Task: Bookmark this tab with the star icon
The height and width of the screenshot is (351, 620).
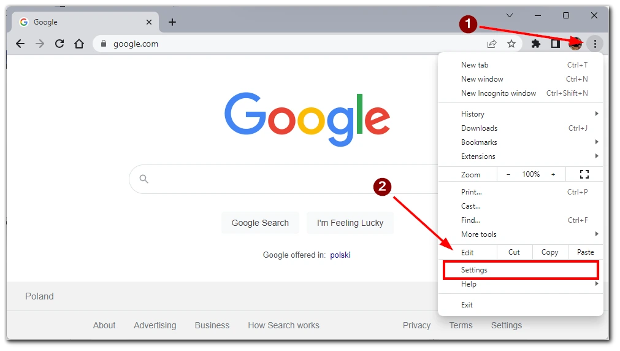Action: (x=511, y=44)
